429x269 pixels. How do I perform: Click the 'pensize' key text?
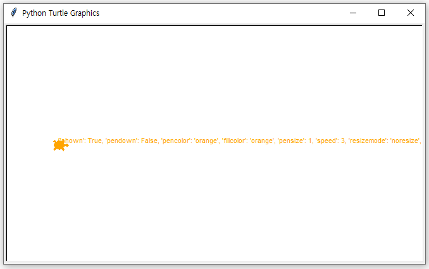click(291, 141)
